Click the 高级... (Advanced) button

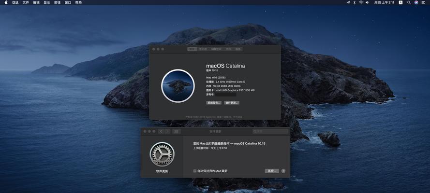click(272, 171)
